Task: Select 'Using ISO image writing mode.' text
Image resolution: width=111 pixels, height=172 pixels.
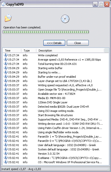Action: [56, 111]
